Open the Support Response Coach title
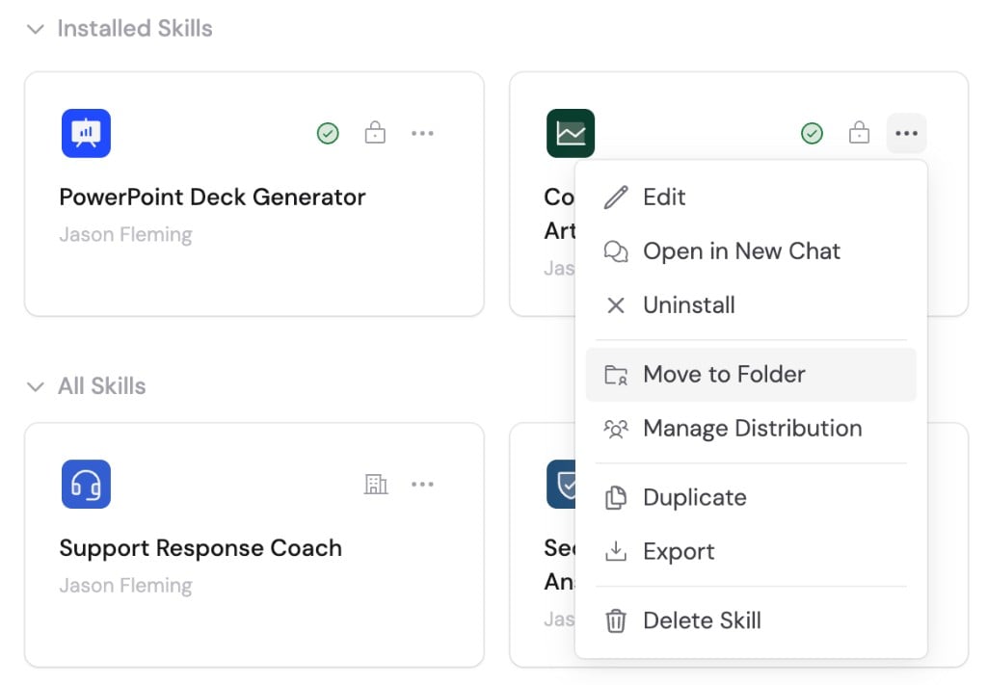987x685 pixels. [x=200, y=548]
